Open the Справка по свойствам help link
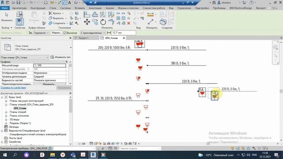This screenshot has width=283, height=159. point(13,87)
